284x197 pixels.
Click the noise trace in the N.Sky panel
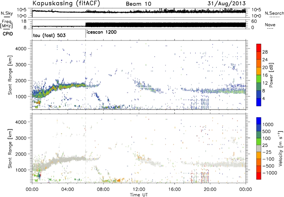click(x=139, y=12)
